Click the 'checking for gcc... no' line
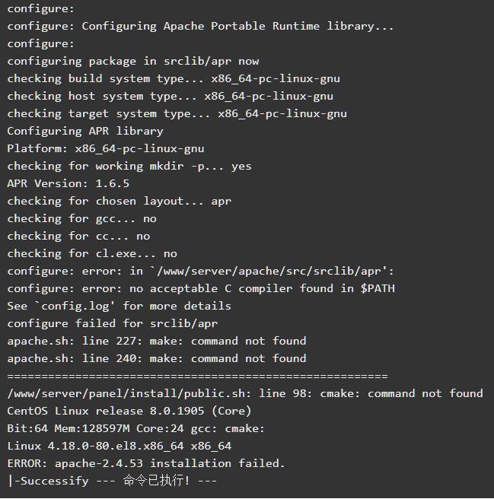 82,218
